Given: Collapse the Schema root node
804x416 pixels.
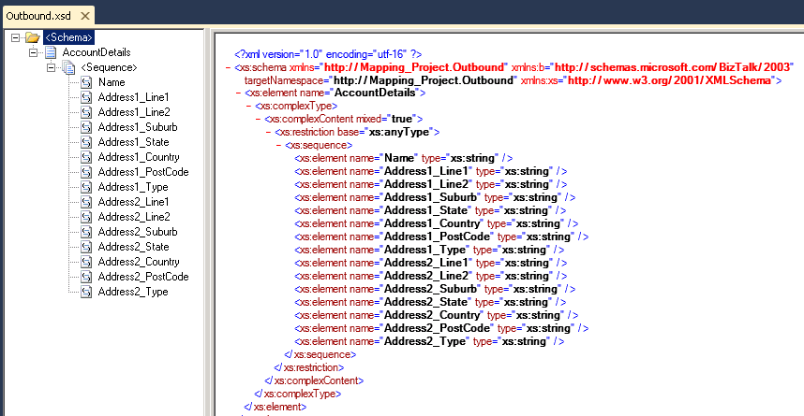Looking at the screenshot, I should [x=15, y=37].
